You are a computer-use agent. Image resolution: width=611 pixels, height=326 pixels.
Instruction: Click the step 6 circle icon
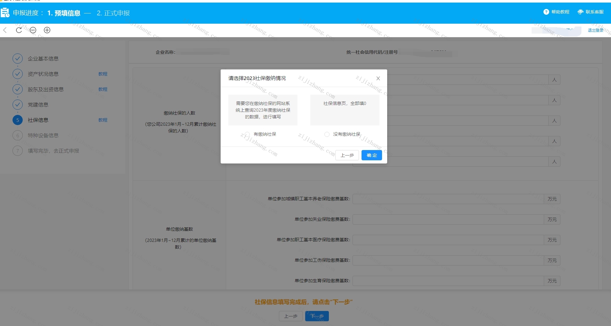pos(18,135)
